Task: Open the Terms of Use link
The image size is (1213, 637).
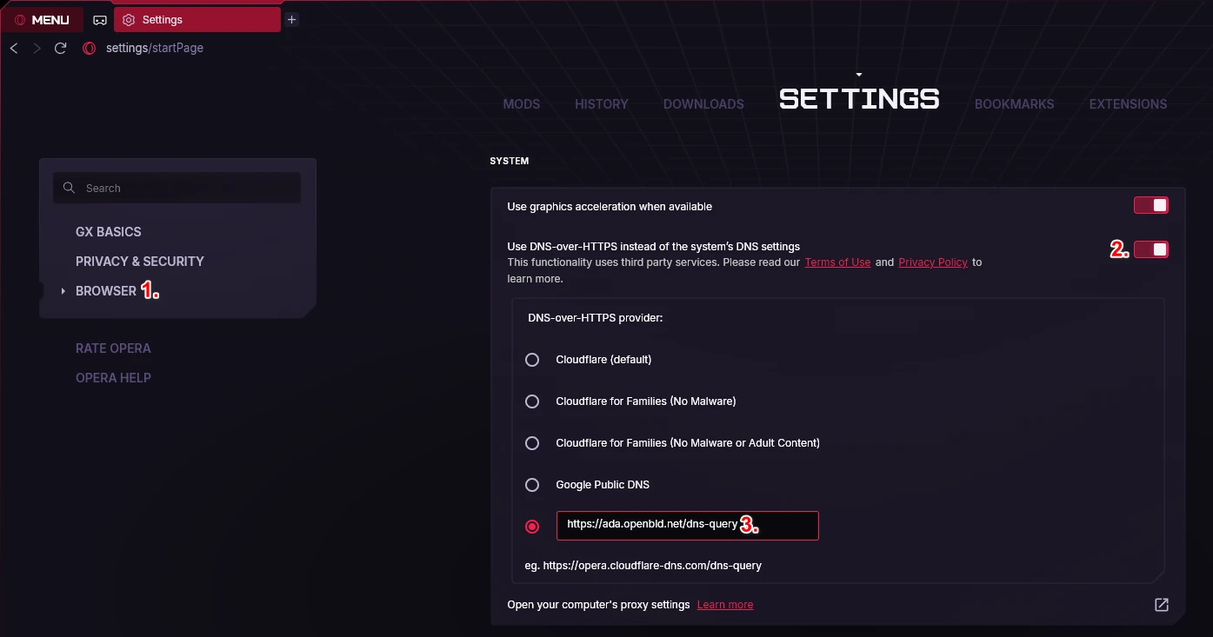Action: (x=837, y=262)
